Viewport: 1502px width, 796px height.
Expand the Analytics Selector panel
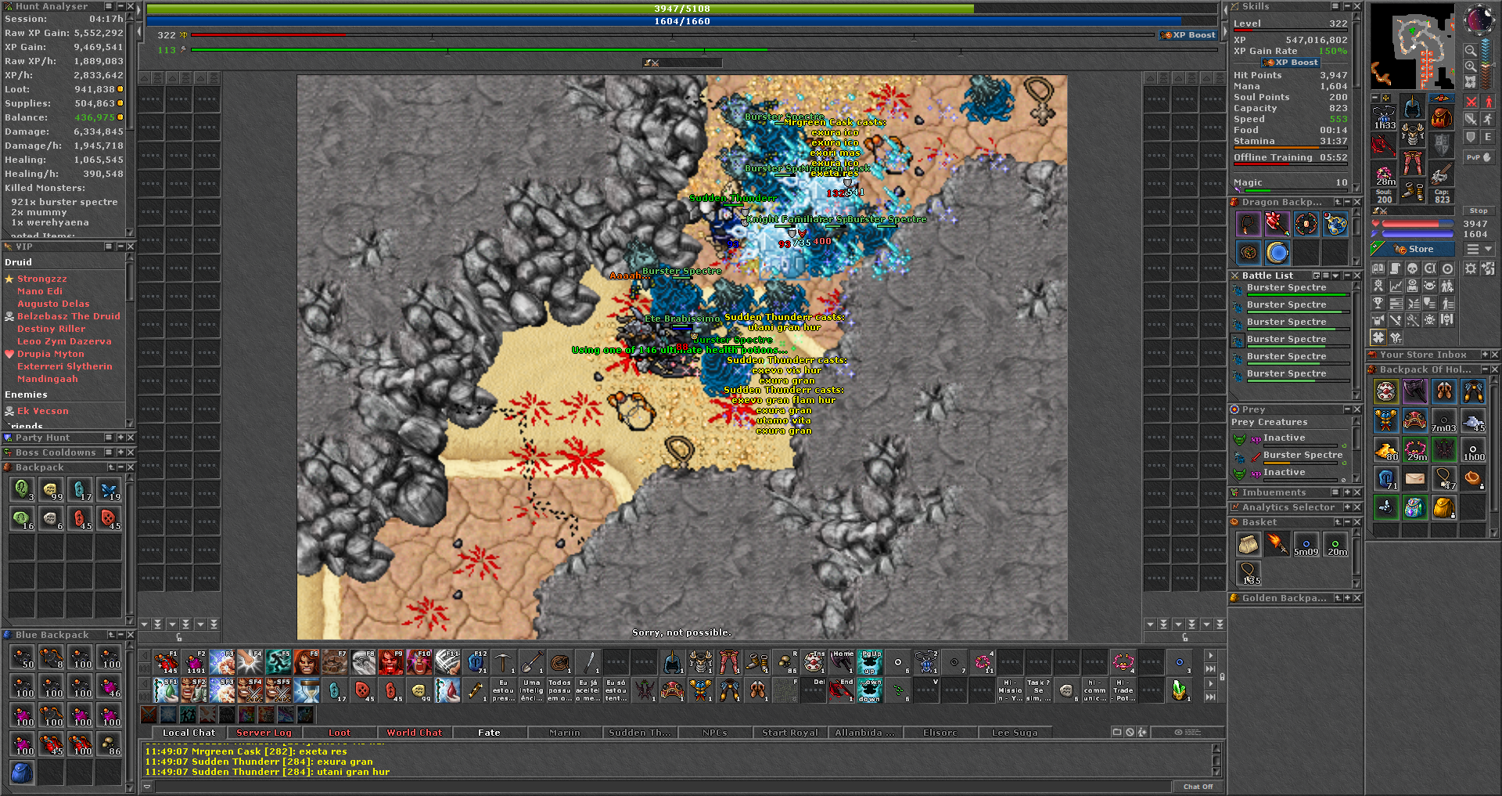1347,507
